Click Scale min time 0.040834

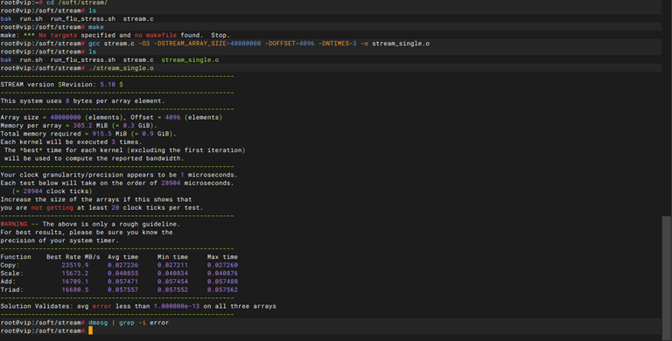pos(172,274)
